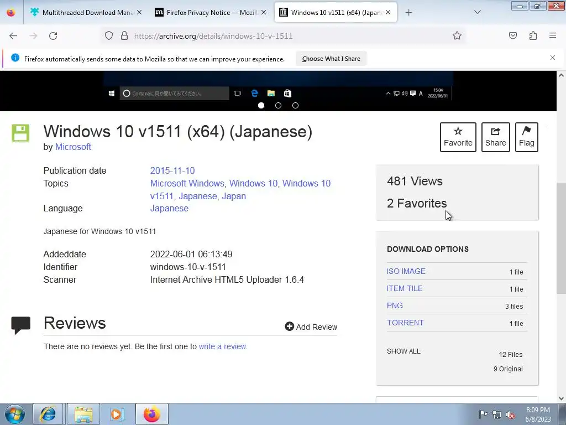
Task: Close the Multithreaded Download Manager tab
Action: click(x=139, y=12)
